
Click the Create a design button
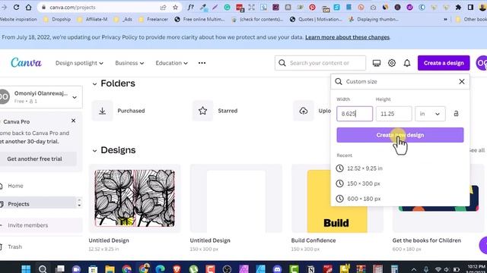click(x=444, y=63)
